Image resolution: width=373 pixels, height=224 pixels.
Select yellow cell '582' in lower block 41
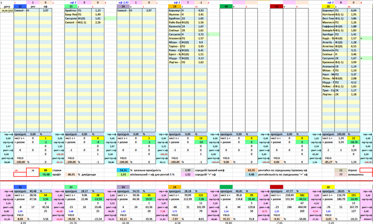(x=302, y=195)
